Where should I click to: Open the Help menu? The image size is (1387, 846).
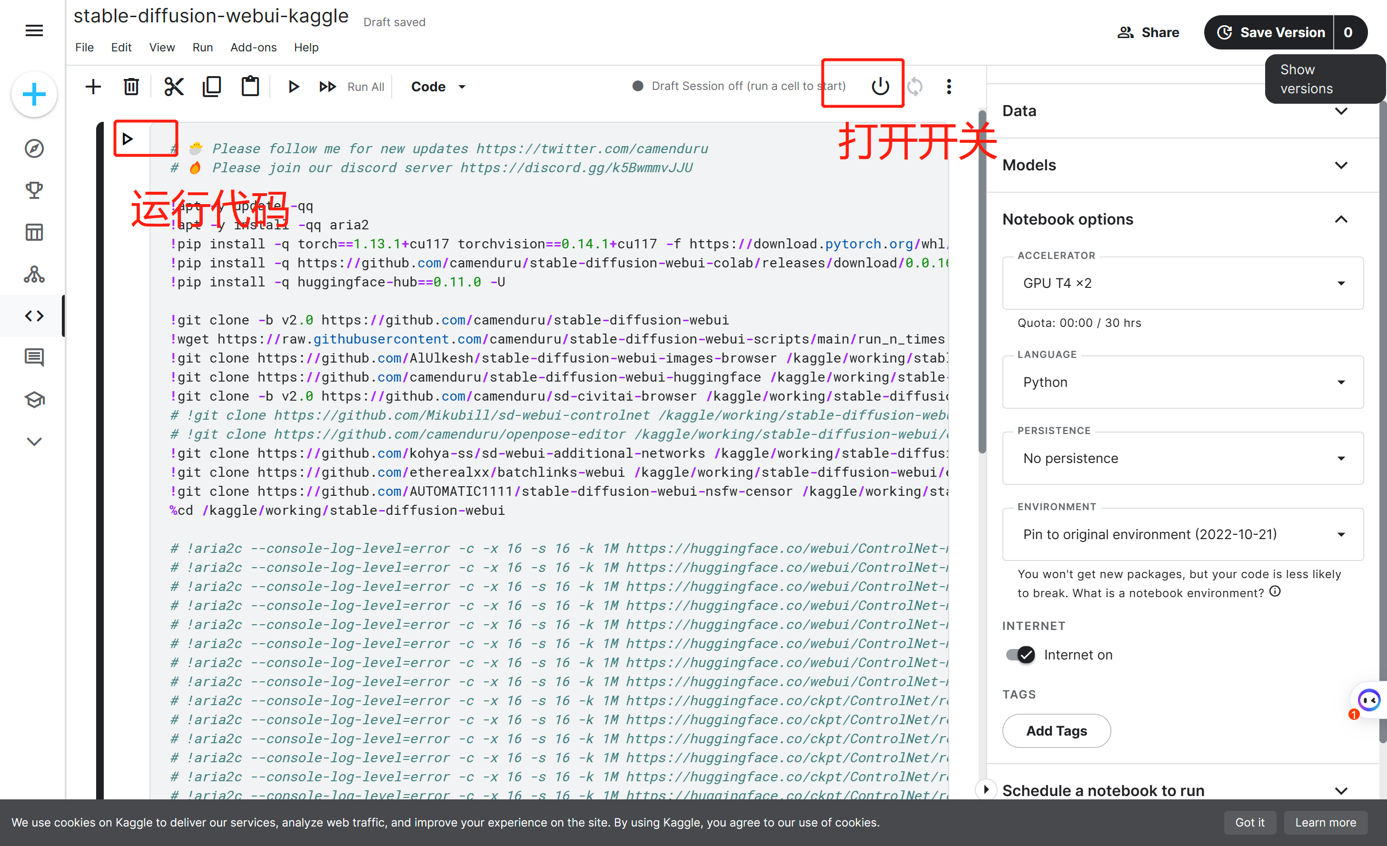pos(306,47)
